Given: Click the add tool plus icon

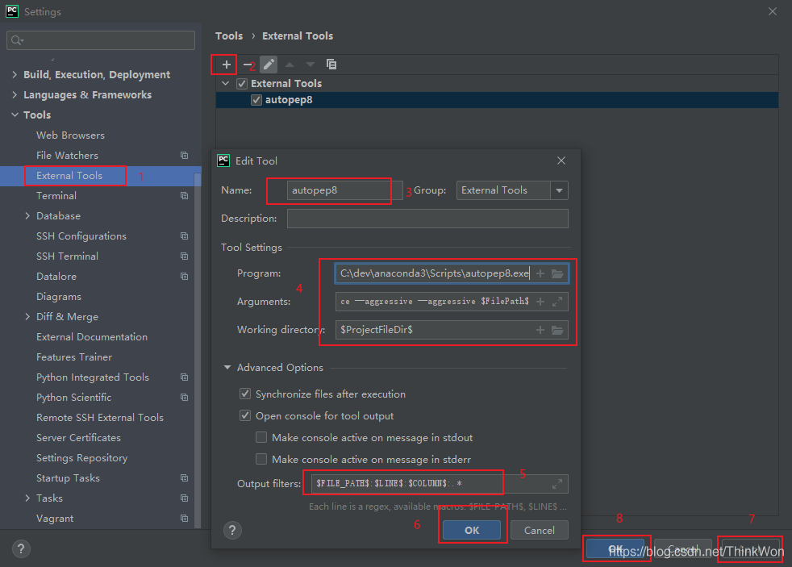Looking at the screenshot, I should 227,65.
